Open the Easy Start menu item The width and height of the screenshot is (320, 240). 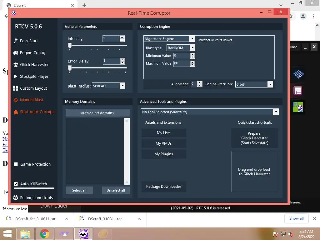(29, 41)
